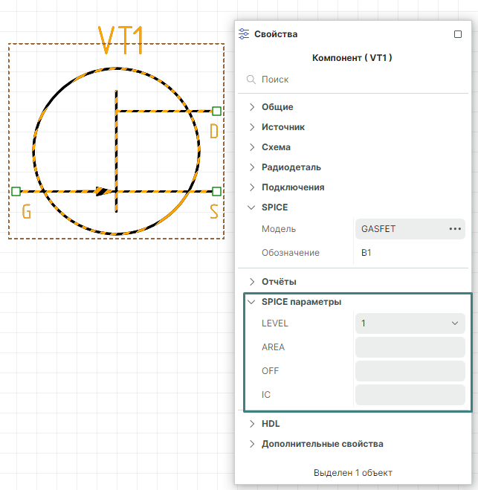Viewport: 478px width, 490px height.
Task: Click the VT1 designator label
Action: tap(121, 41)
